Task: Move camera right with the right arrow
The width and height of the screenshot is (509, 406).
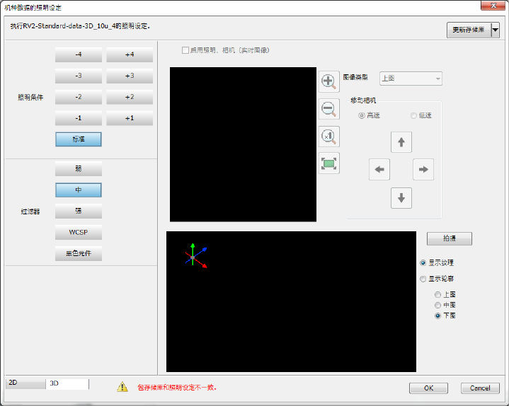Action: point(423,169)
